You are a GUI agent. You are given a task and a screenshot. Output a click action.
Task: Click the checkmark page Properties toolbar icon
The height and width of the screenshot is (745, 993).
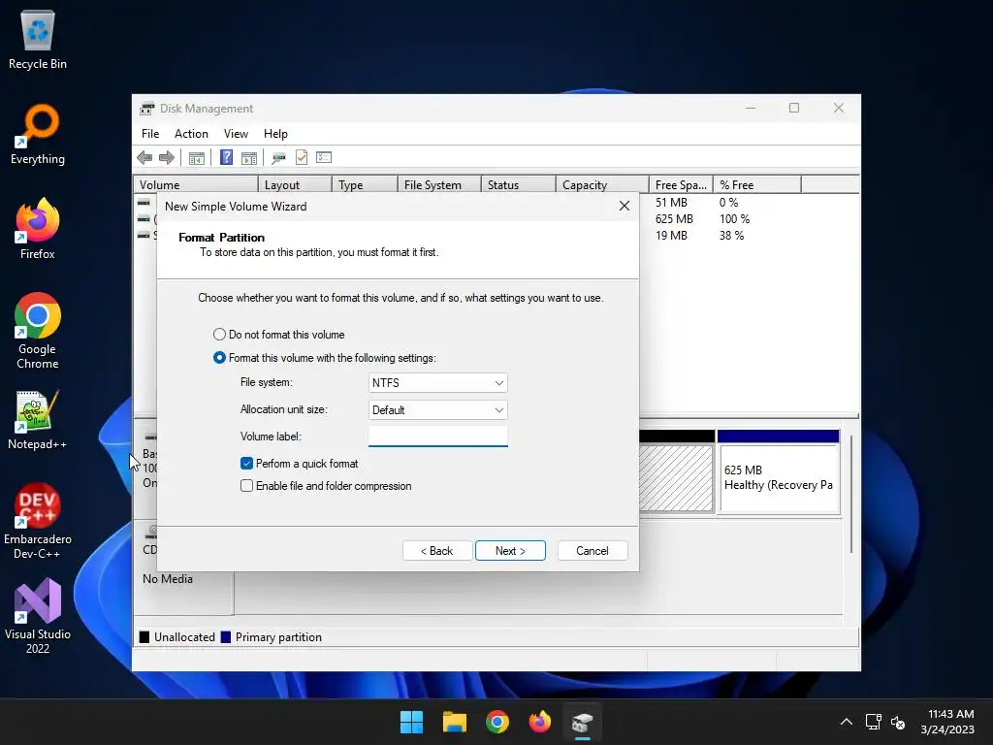(302, 157)
